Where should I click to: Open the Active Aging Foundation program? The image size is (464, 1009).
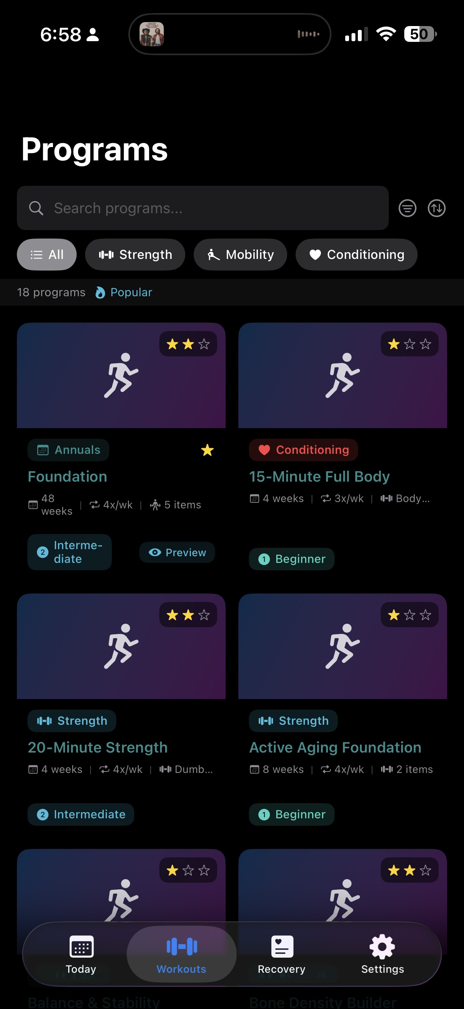(x=335, y=747)
